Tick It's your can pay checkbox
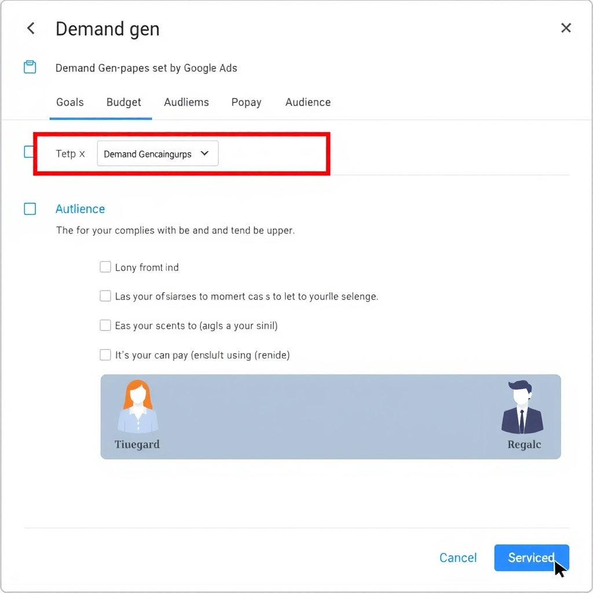The height and width of the screenshot is (593, 593). click(105, 355)
